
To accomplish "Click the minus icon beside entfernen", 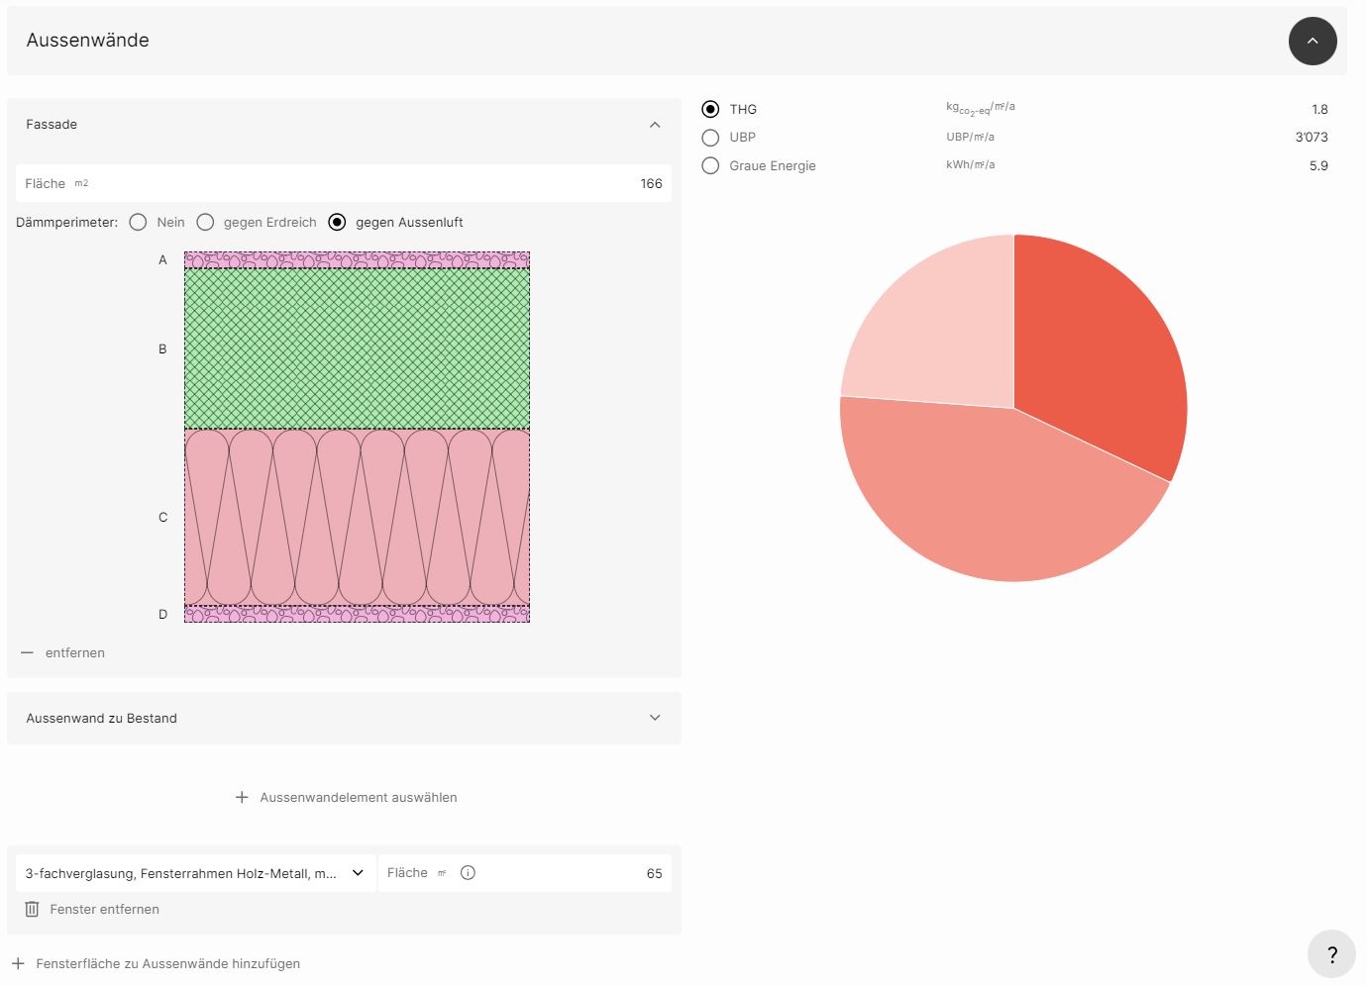I will (27, 652).
